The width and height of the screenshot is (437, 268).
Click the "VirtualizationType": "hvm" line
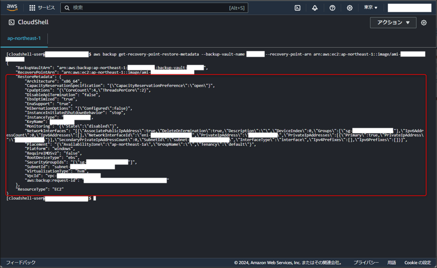click(x=56, y=171)
